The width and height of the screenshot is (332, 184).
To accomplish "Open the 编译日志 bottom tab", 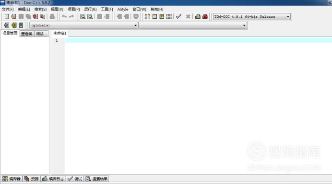I will coord(53,179).
